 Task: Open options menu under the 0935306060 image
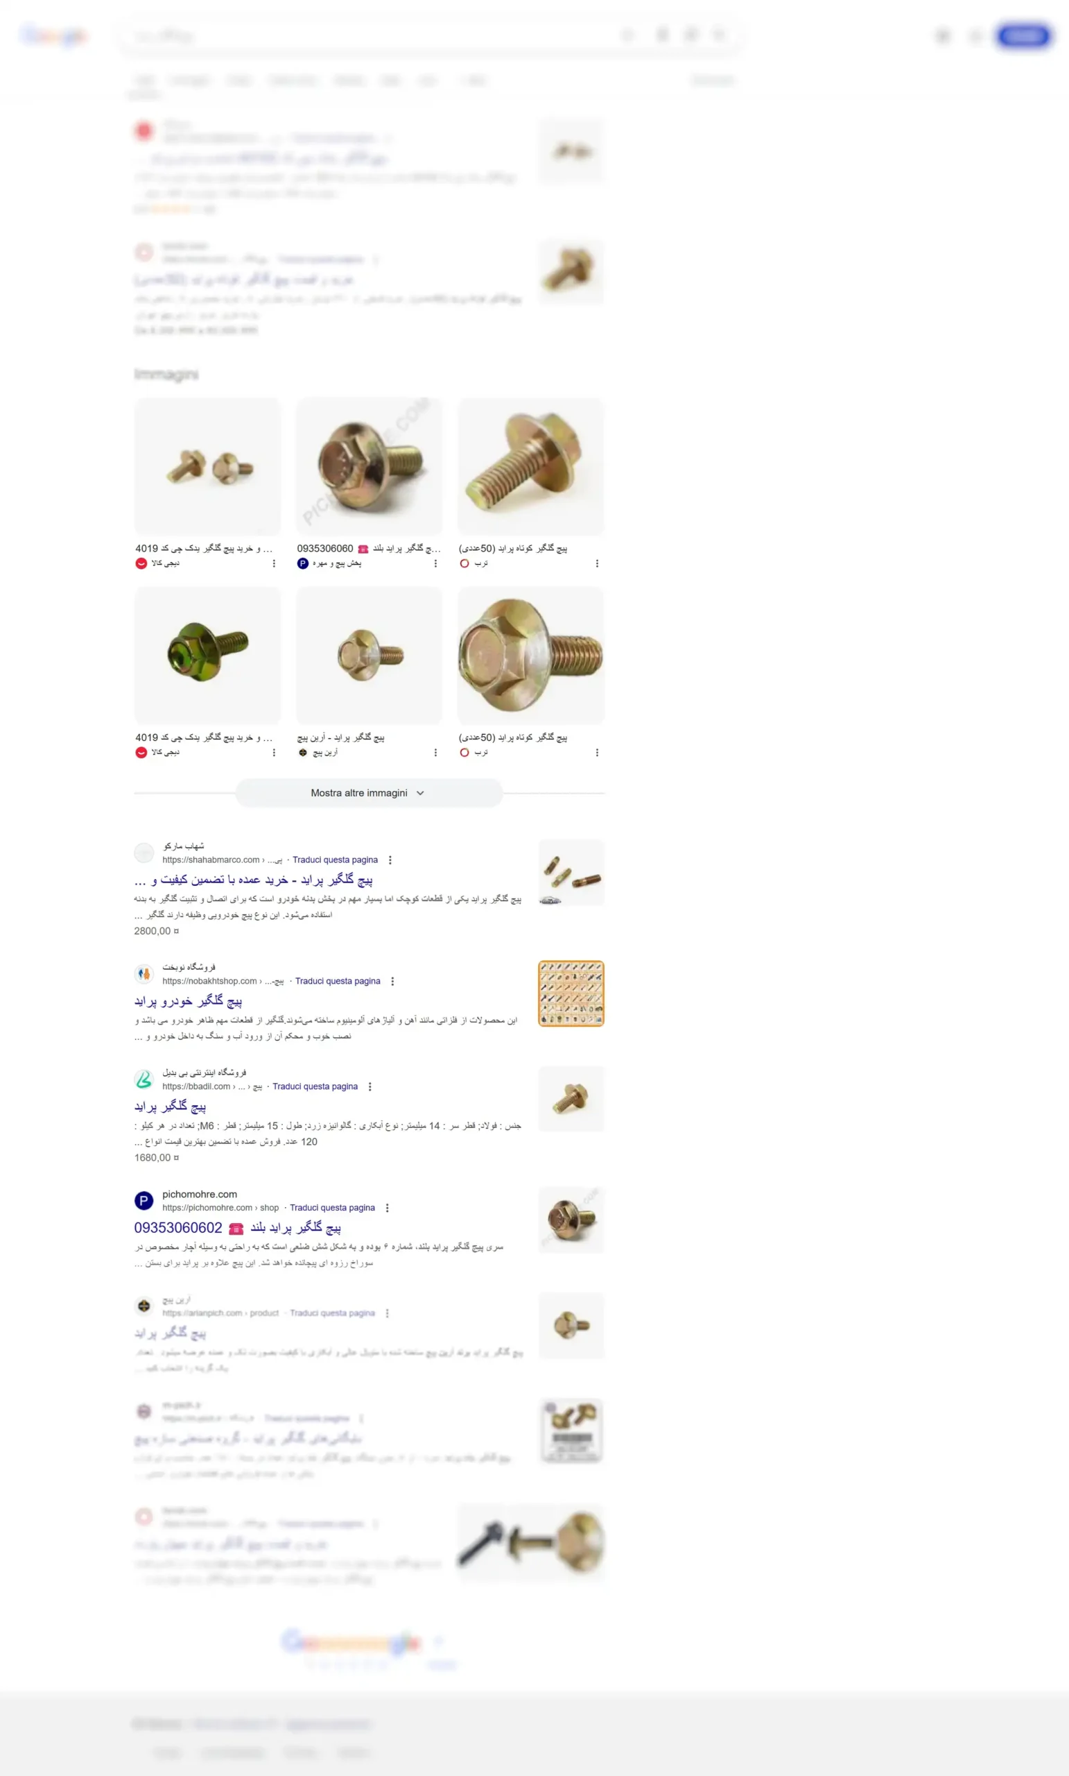pyautogui.click(x=435, y=563)
